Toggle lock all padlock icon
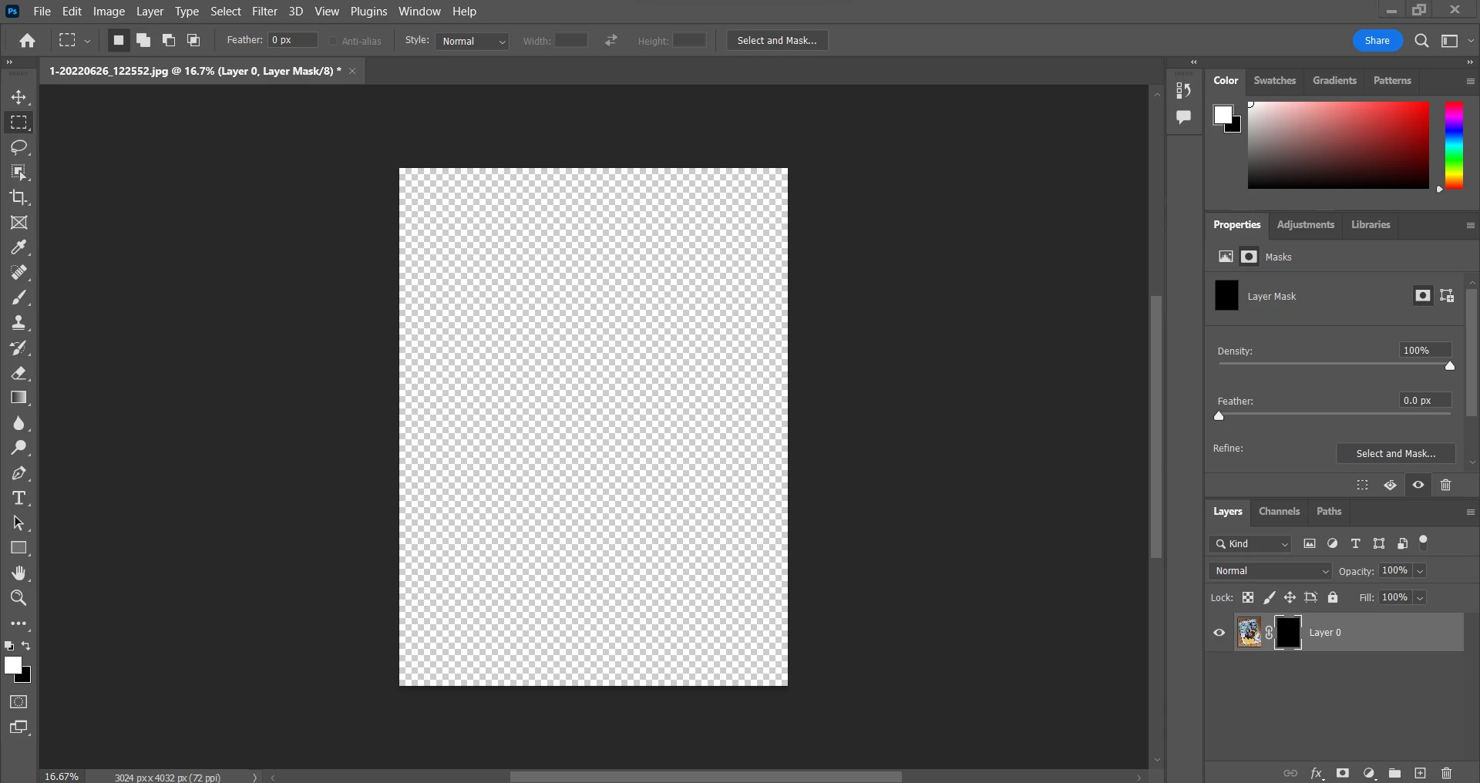This screenshot has height=783, width=1480. [x=1333, y=597]
